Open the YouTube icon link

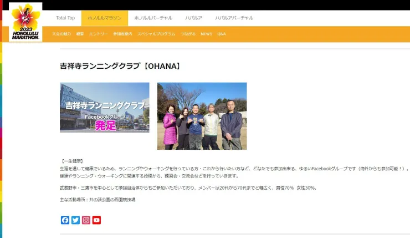pos(96,220)
